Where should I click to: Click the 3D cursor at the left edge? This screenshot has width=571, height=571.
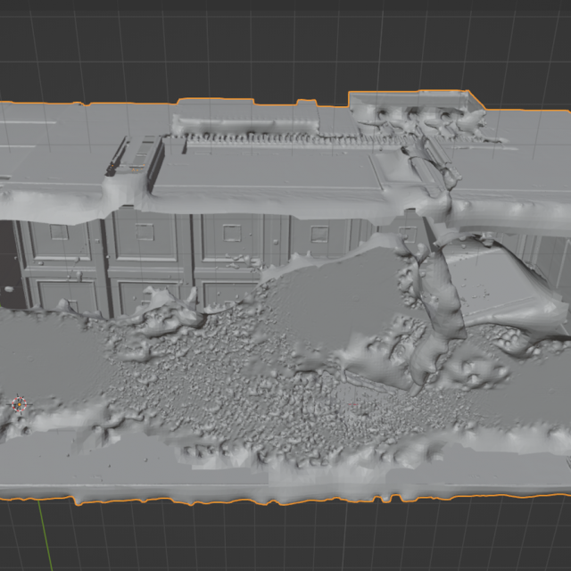[18, 405]
